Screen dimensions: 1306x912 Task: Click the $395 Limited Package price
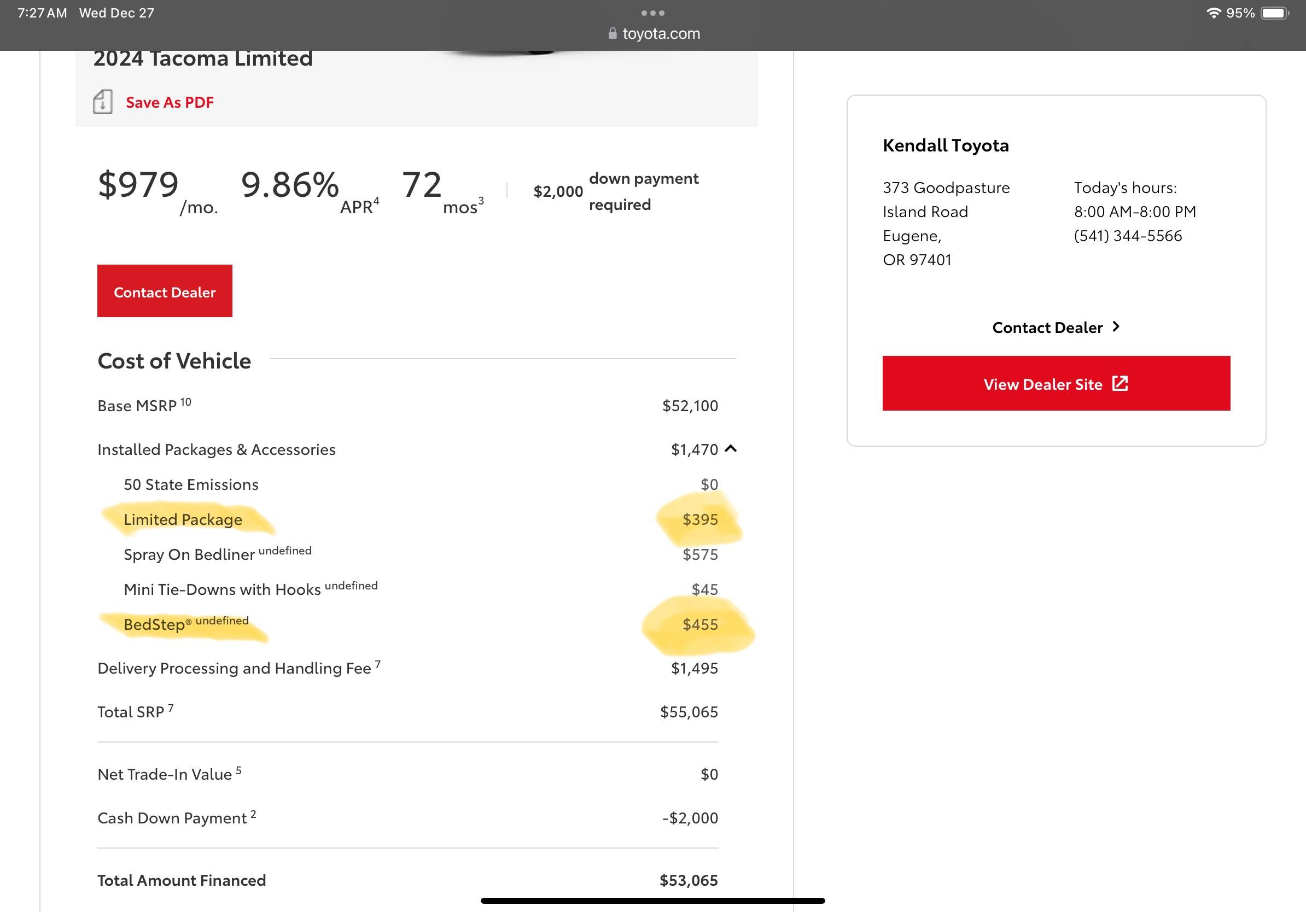point(699,519)
